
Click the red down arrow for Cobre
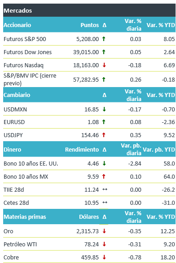(x=104, y=257)
